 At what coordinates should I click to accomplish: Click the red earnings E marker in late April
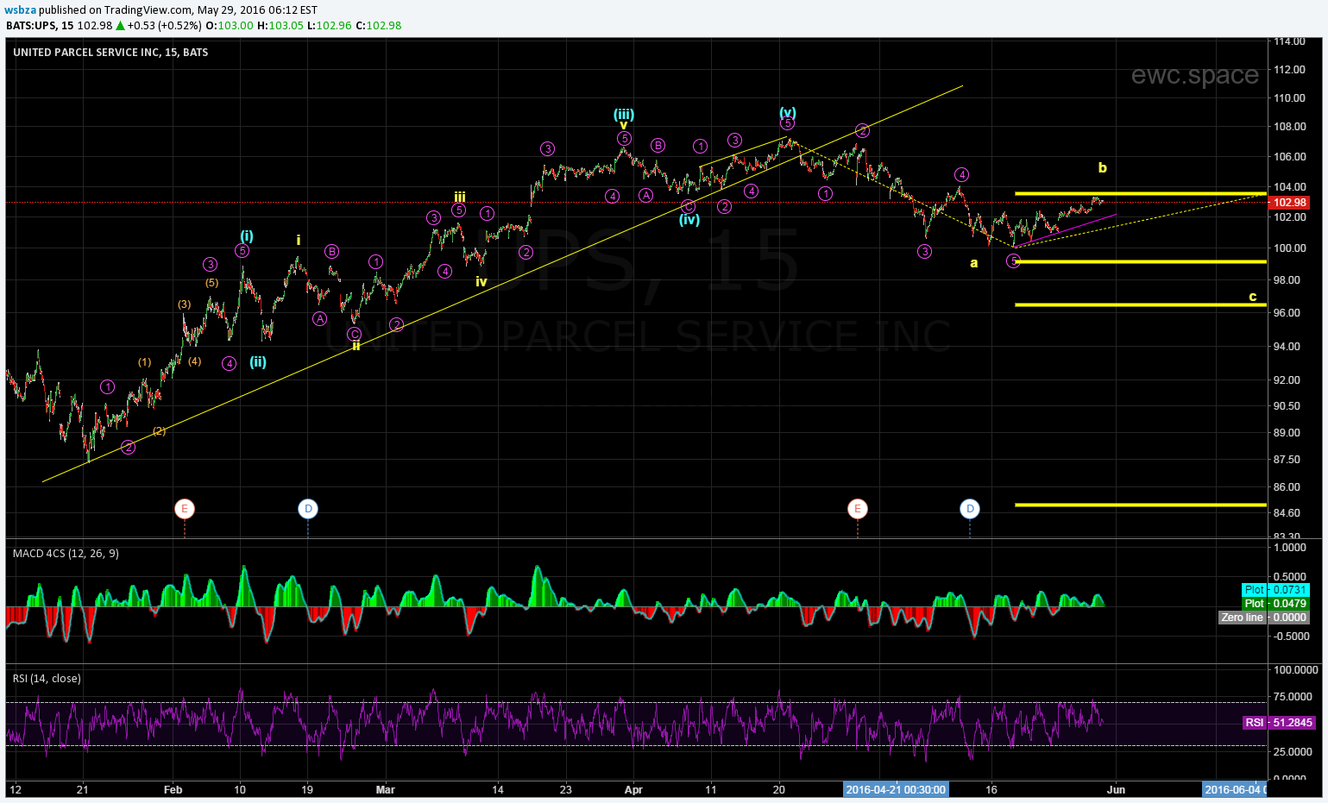pyautogui.click(x=857, y=509)
